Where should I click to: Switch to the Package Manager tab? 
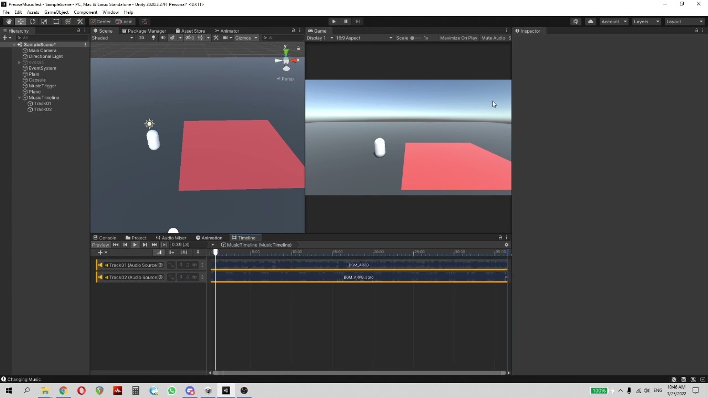144,31
